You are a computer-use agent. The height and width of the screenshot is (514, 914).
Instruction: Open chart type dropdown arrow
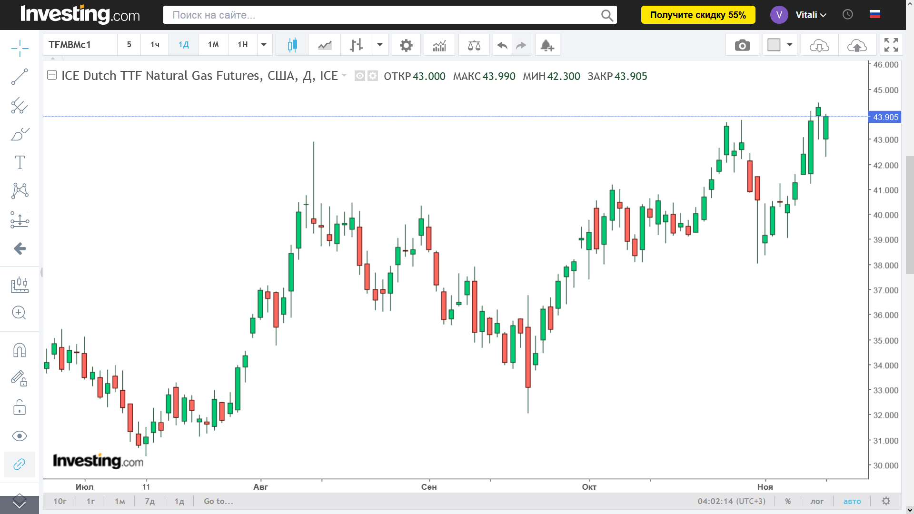(380, 45)
